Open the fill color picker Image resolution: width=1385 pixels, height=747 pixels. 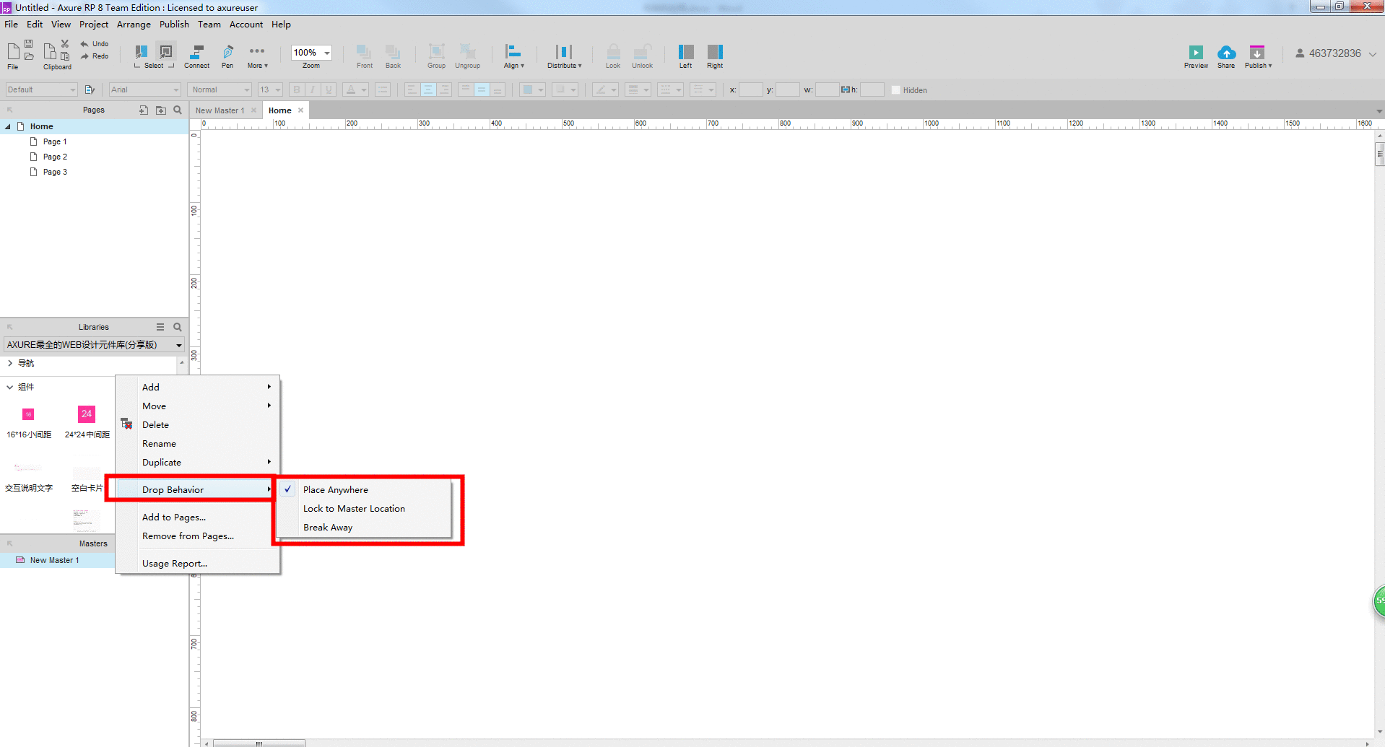[x=532, y=89]
